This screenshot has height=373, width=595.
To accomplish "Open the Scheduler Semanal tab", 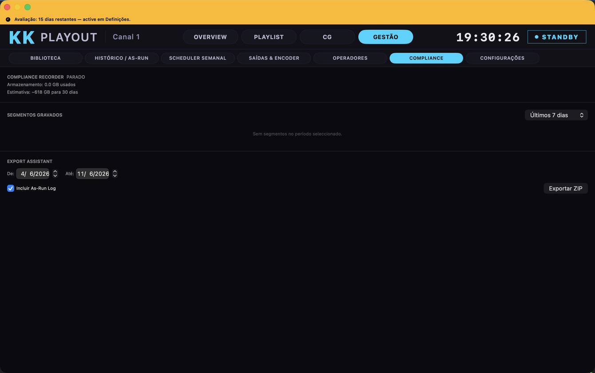I will (x=198, y=58).
